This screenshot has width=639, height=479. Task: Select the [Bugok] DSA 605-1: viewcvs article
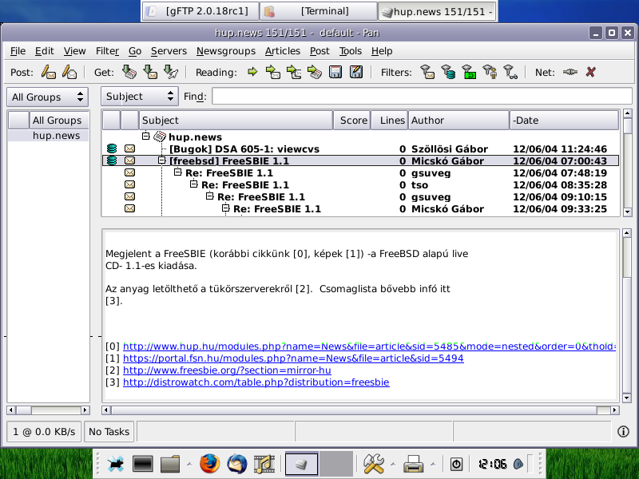[244, 149]
